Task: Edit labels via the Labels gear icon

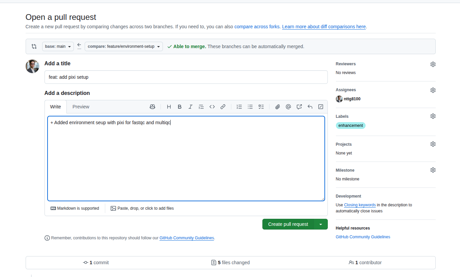Action: 433,116
